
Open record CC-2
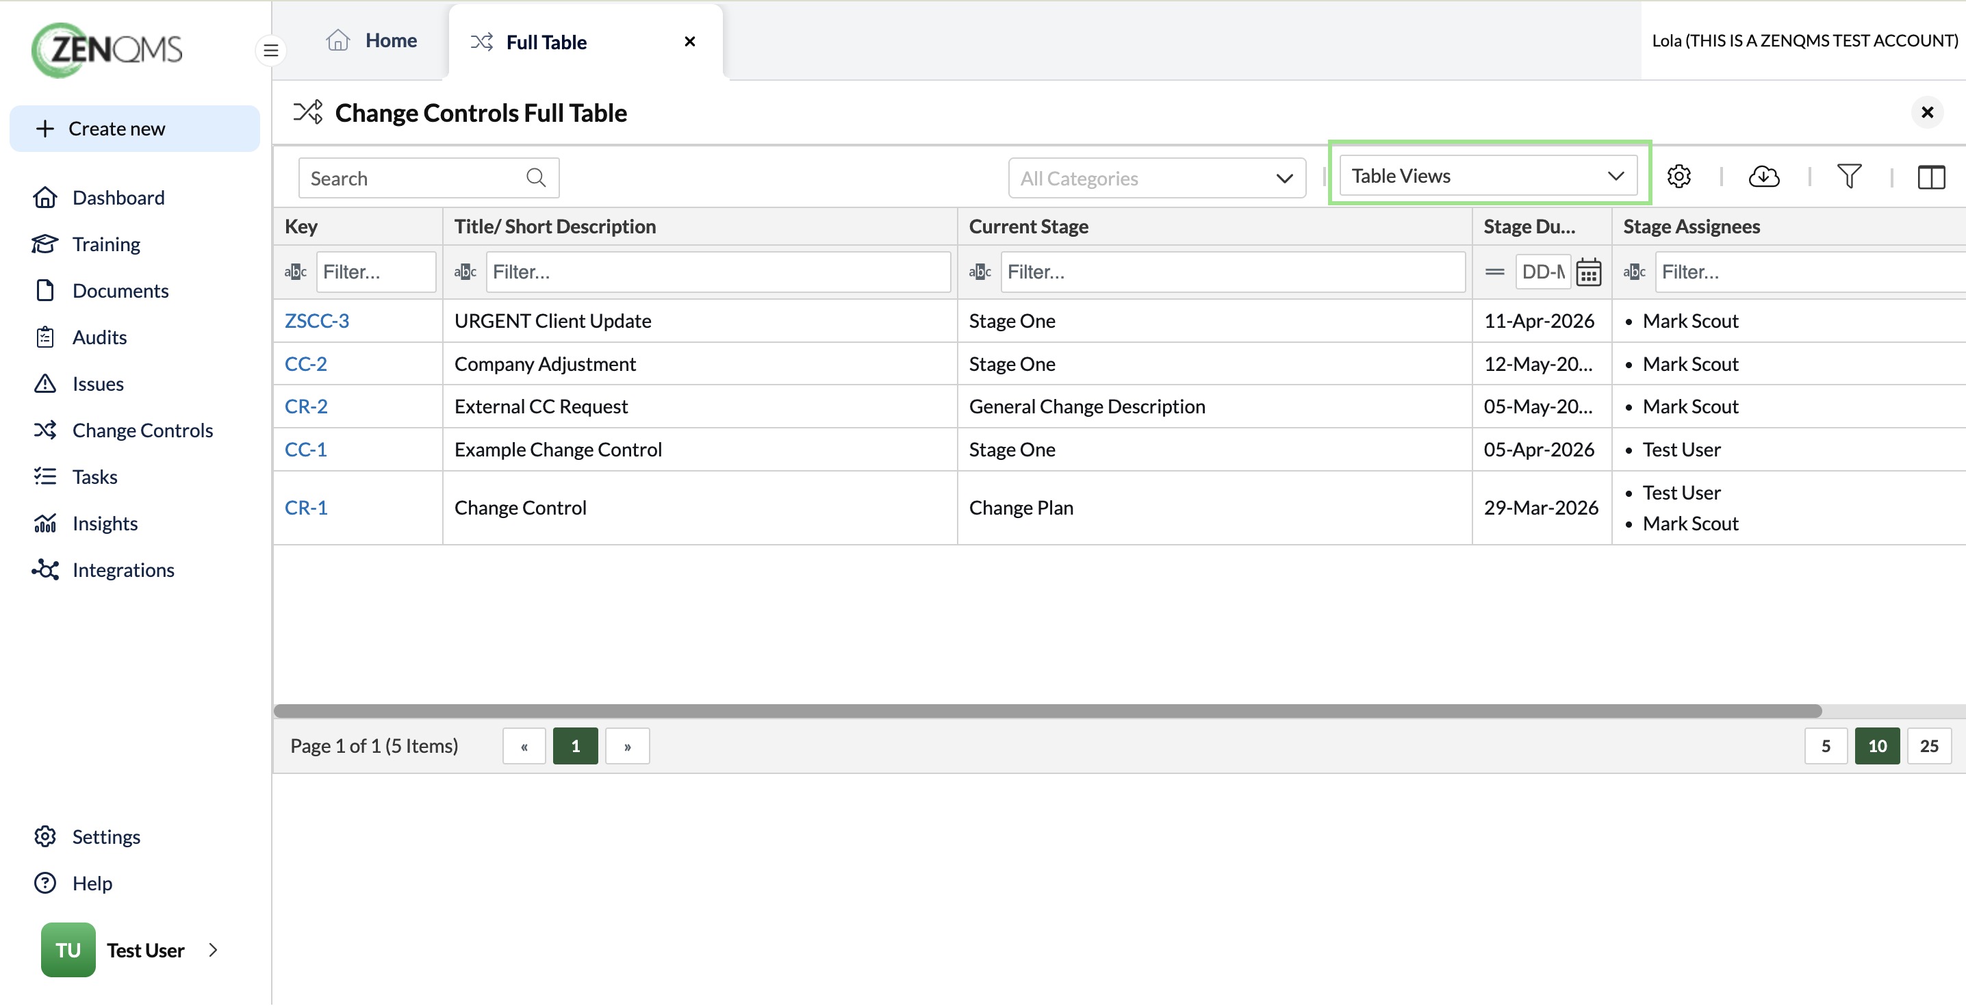pyautogui.click(x=305, y=364)
